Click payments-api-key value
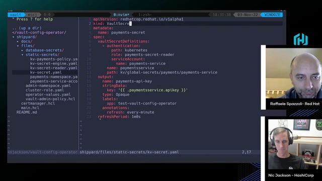This screenshot has height=181, width=322. [134, 81]
